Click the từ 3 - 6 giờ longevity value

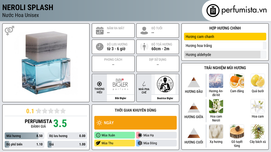(x=116, y=49)
